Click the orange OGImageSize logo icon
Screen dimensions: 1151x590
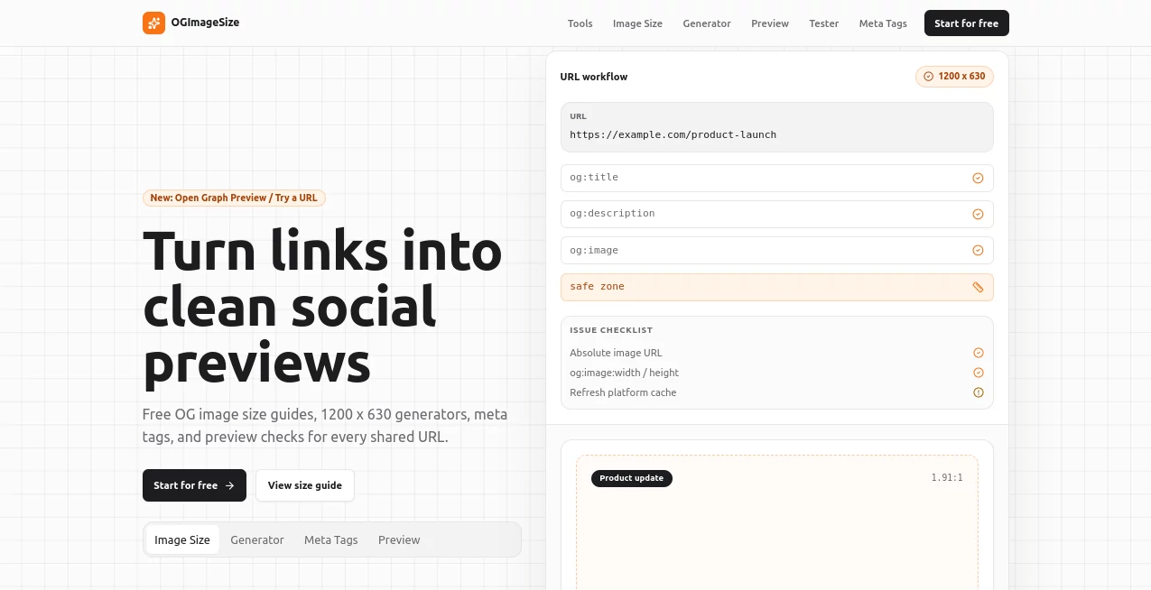153,23
